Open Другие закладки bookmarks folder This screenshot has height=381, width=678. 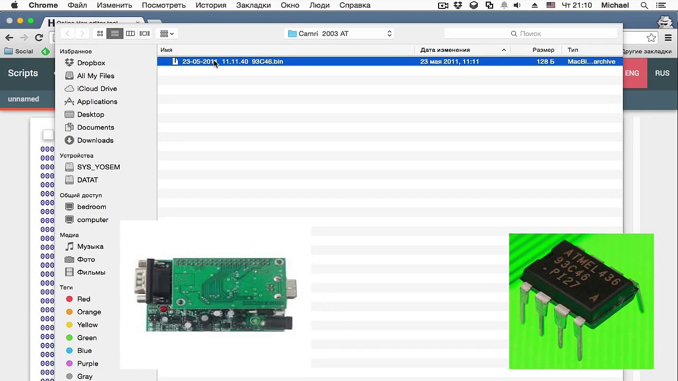[x=647, y=51]
